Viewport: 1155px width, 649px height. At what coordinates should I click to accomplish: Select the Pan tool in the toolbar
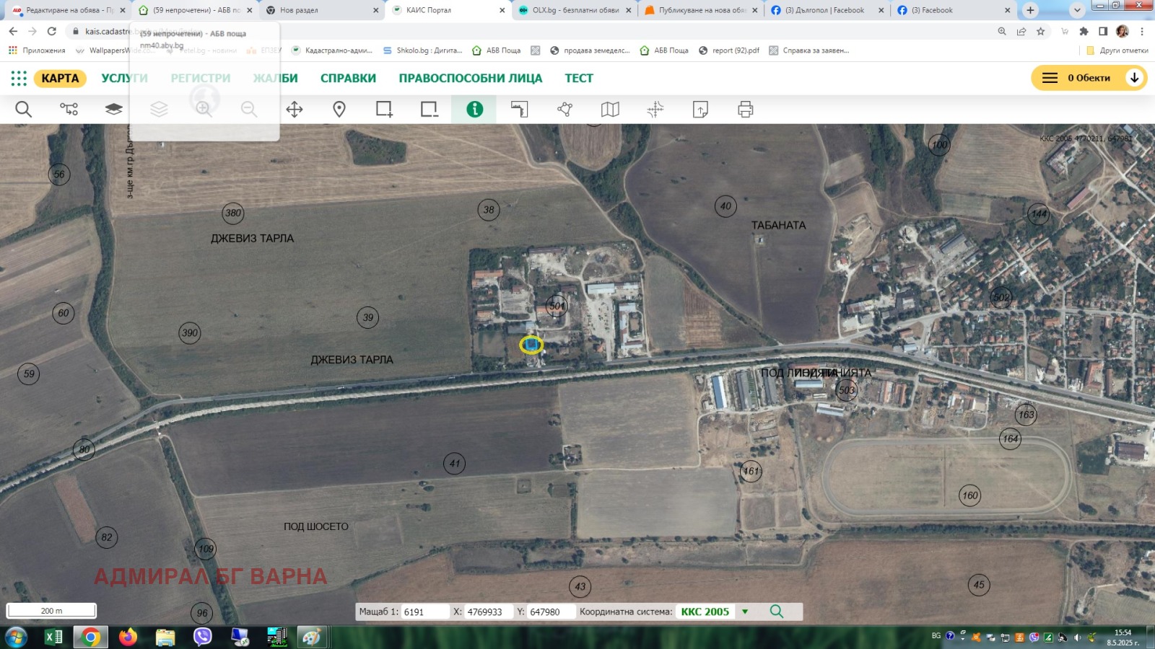click(x=295, y=109)
